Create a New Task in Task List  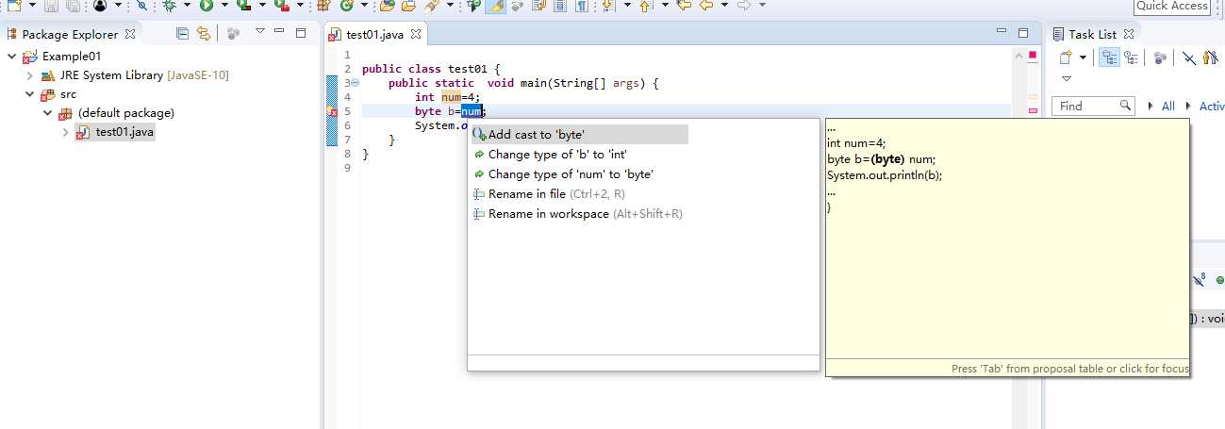click(1066, 58)
